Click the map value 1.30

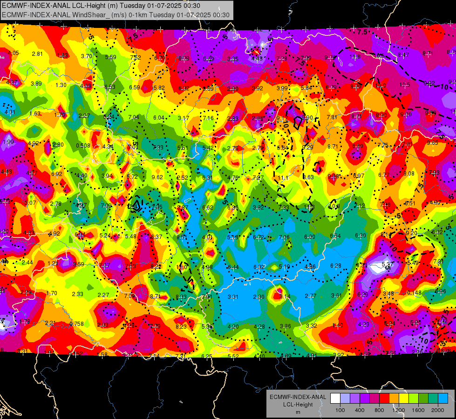[61, 85]
